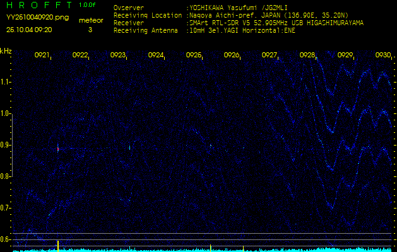Click the 0.6 frequency axis label
Screen dimensions: 397x252
6,239
